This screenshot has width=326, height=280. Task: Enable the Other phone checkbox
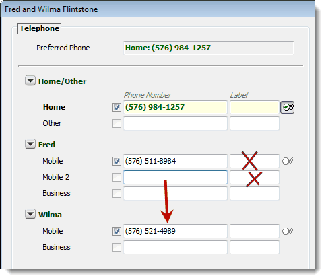[117, 123]
